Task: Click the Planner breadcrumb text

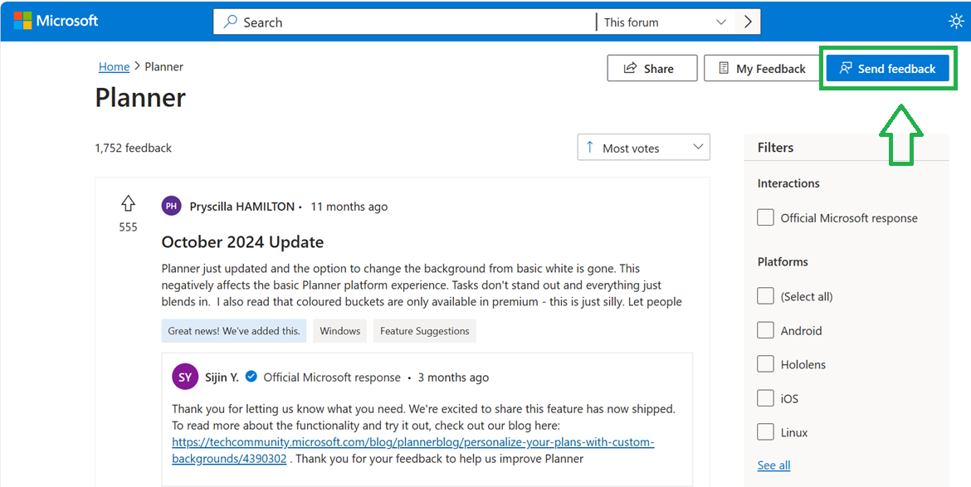Action: pos(164,67)
